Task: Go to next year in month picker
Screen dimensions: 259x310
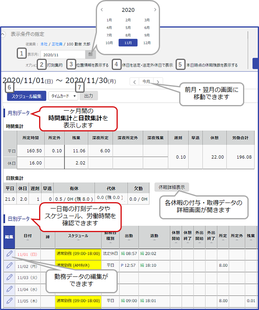Action: pos(155,10)
